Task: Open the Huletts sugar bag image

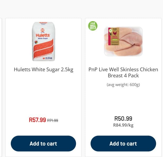Action: 44,41
